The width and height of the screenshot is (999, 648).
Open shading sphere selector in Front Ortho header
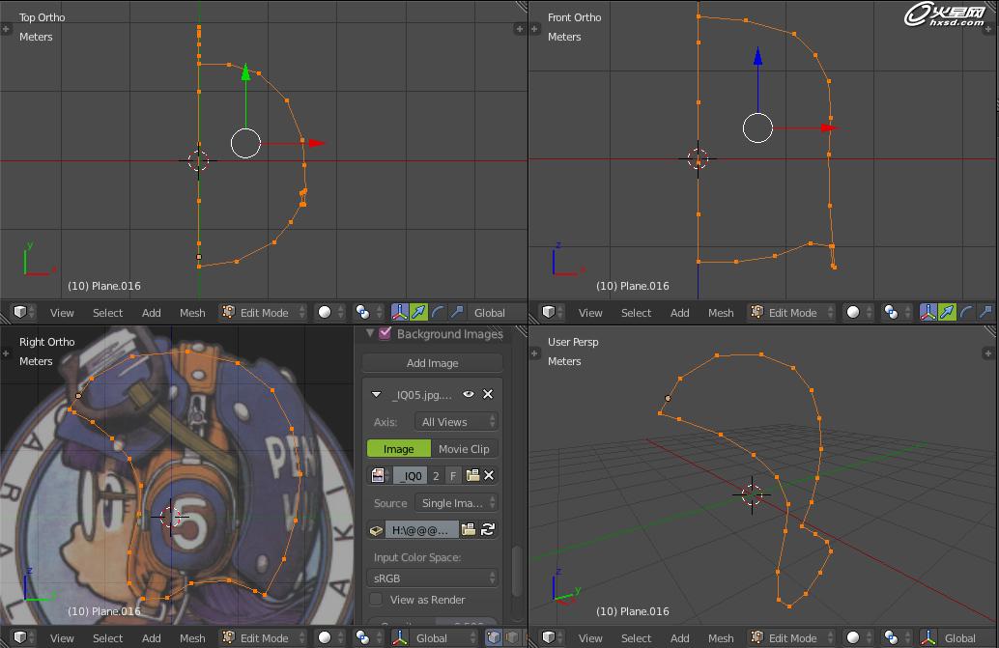click(x=858, y=312)
